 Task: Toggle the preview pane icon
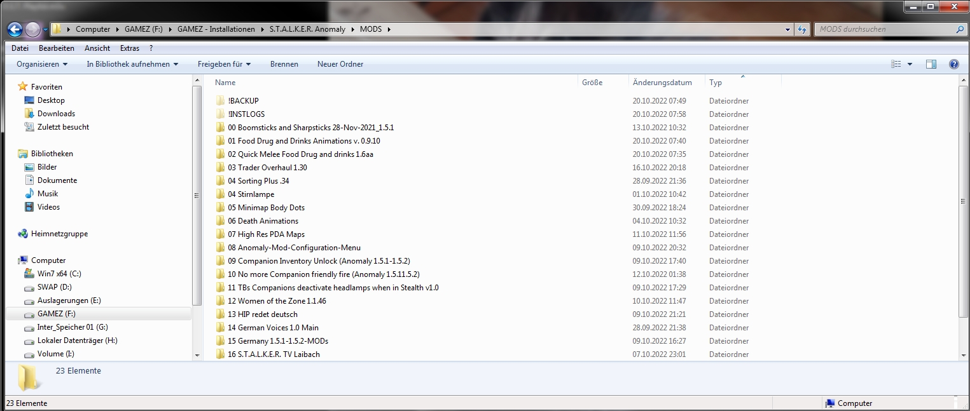931,64
